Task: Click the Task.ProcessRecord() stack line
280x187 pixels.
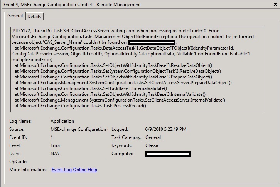Action: pos(80,106)
